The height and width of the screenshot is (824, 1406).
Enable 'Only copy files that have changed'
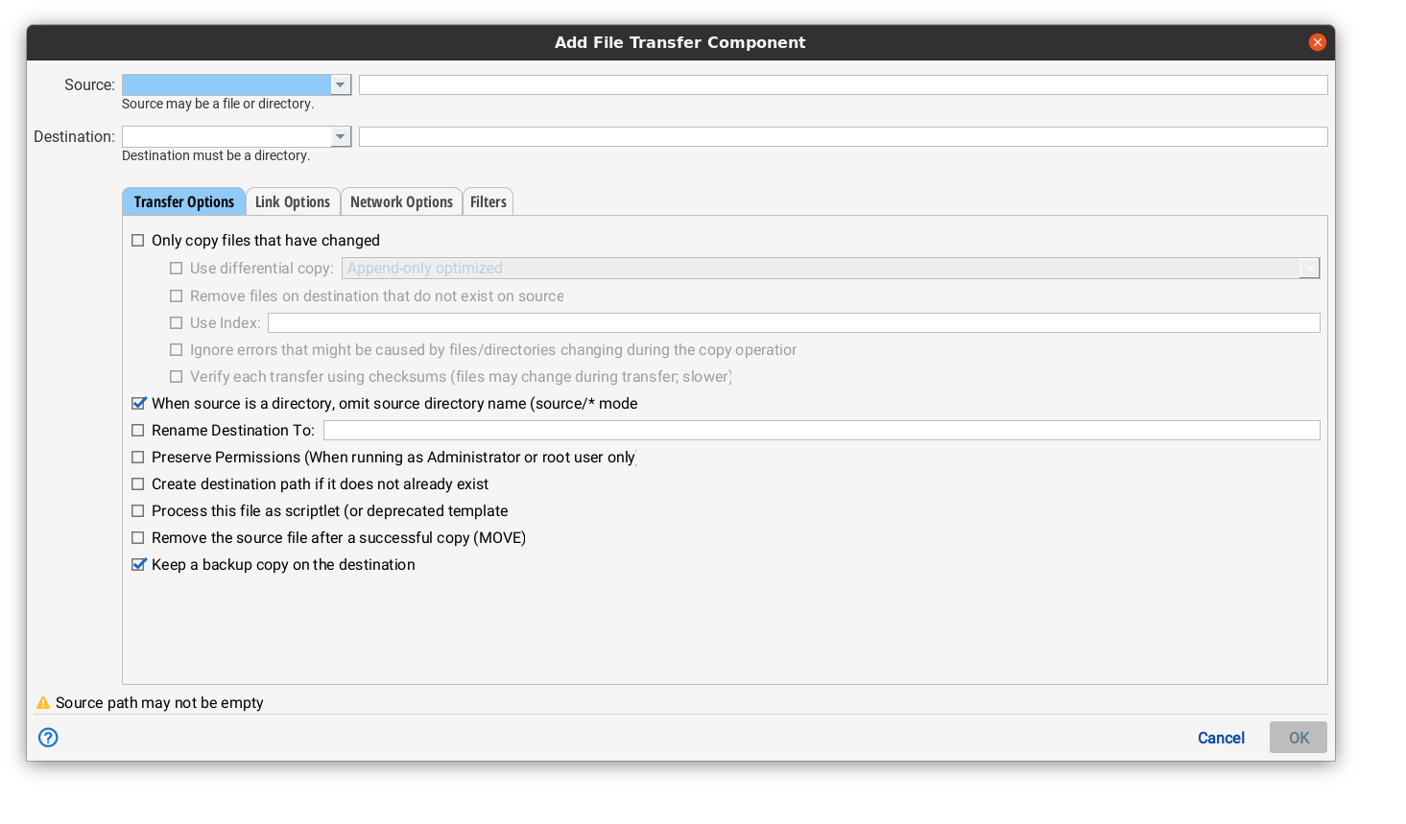[137, 240]
